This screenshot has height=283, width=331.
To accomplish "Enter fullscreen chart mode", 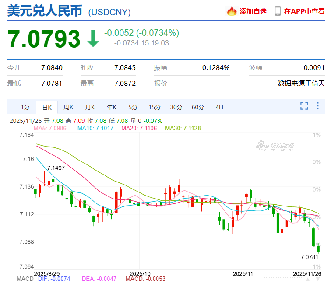I will [x=304, y=106].
